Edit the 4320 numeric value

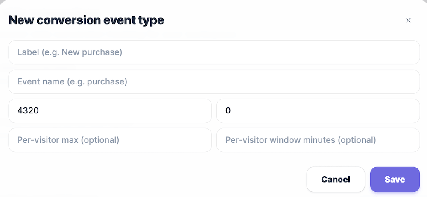(x=110, y=111)
